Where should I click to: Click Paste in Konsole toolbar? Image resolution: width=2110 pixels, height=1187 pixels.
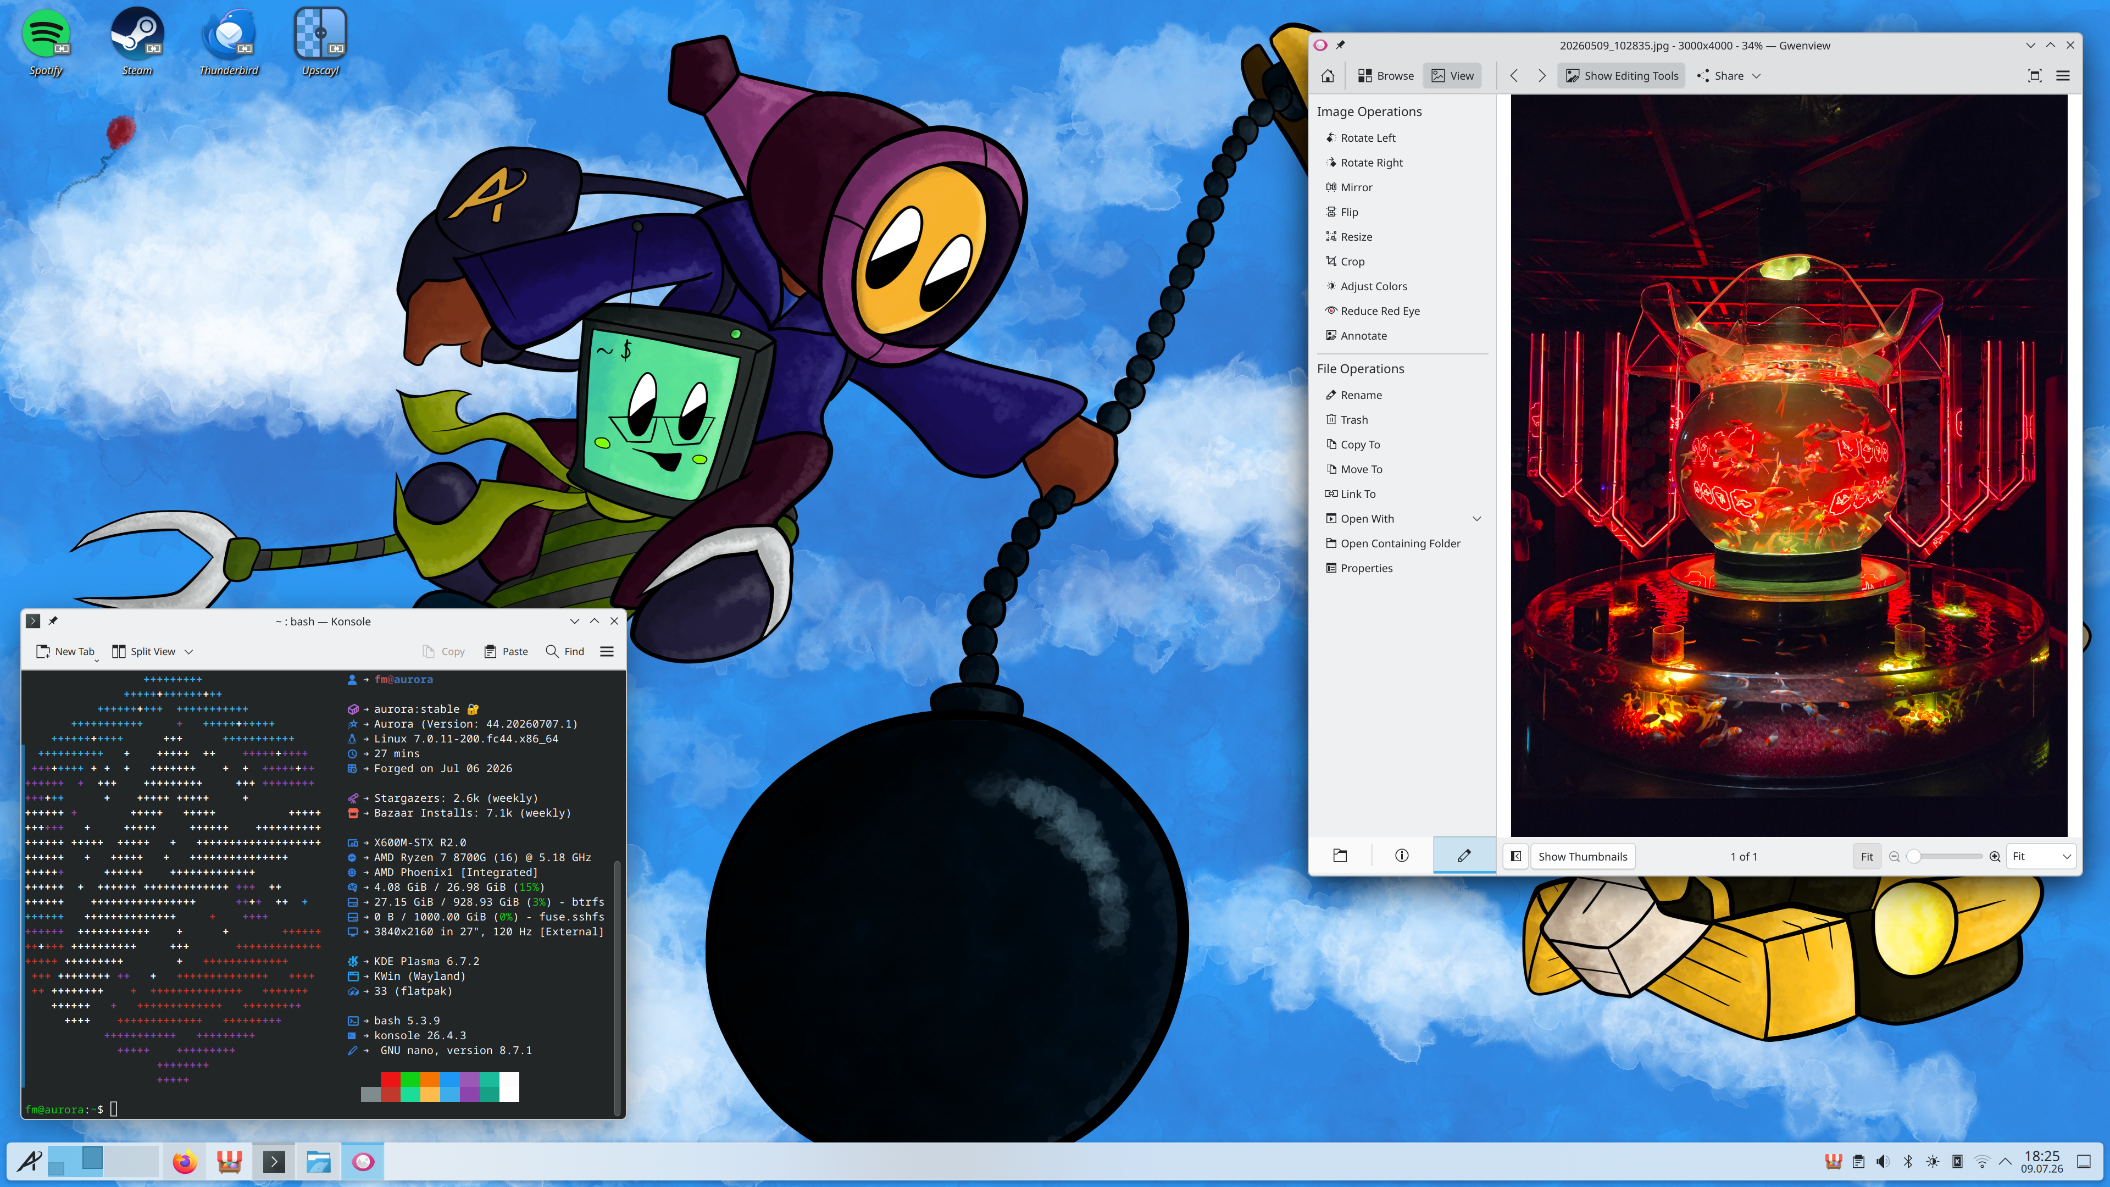click(x=506, y=651)
